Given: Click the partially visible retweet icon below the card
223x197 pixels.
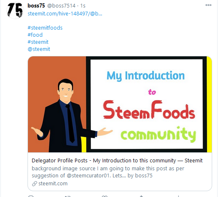Looking at the screenshot, I should point(68,196).
